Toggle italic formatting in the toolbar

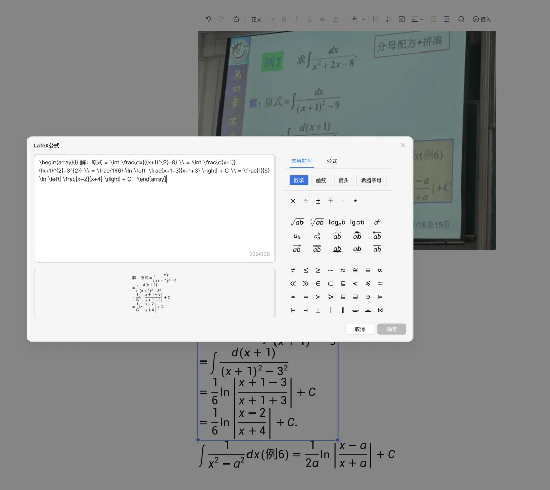click(297, 19)
